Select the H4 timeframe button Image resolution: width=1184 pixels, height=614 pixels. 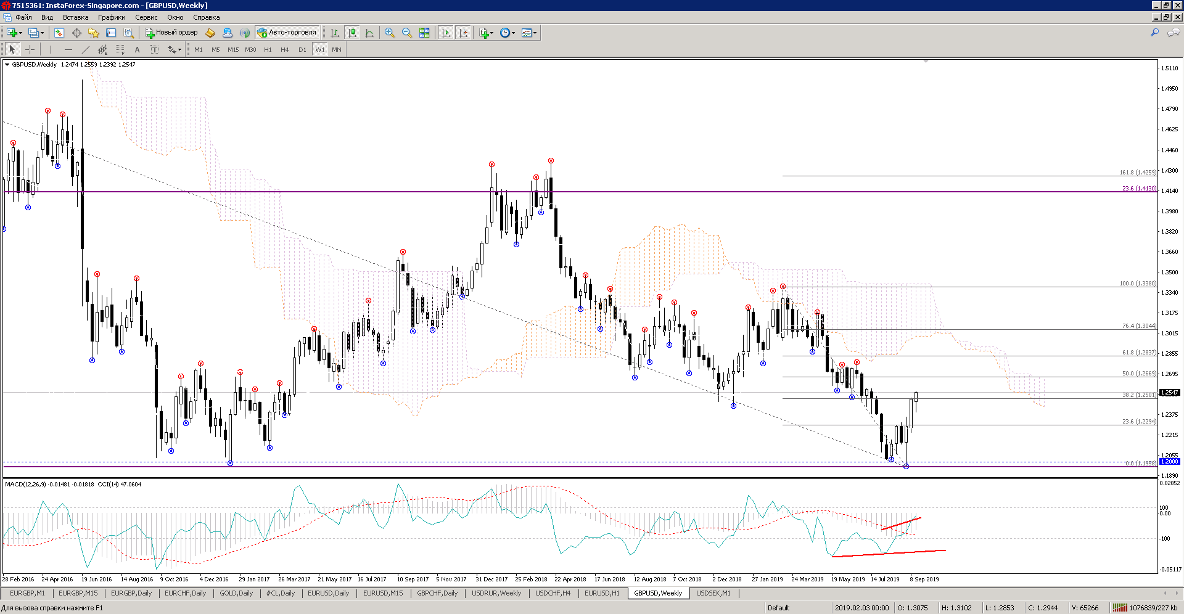coord(284,49)
